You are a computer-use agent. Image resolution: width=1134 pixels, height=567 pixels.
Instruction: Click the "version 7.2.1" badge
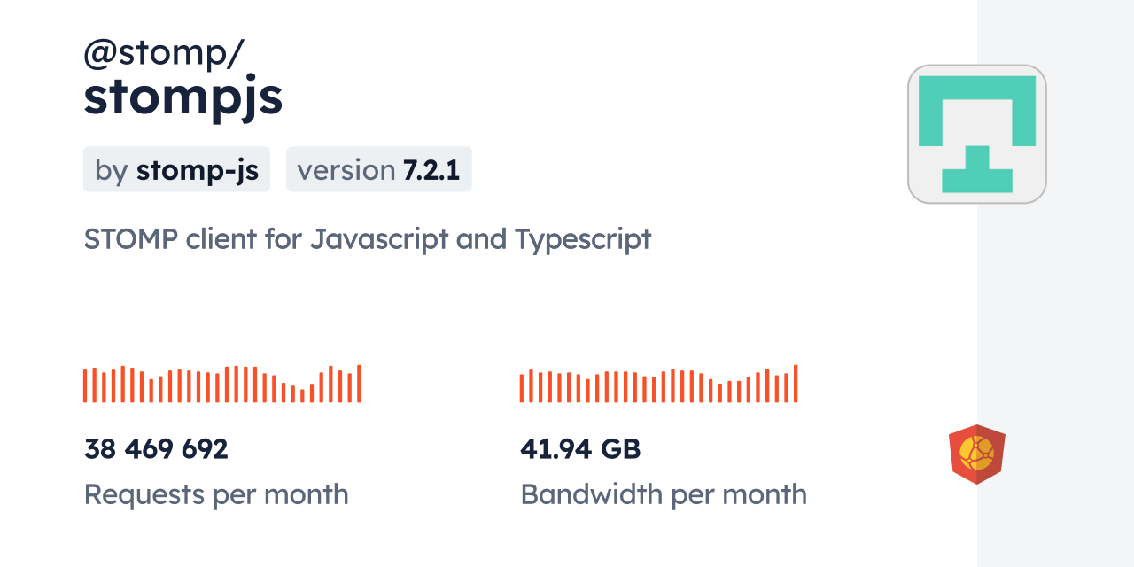pyautogui.click(x=378, y=169)
